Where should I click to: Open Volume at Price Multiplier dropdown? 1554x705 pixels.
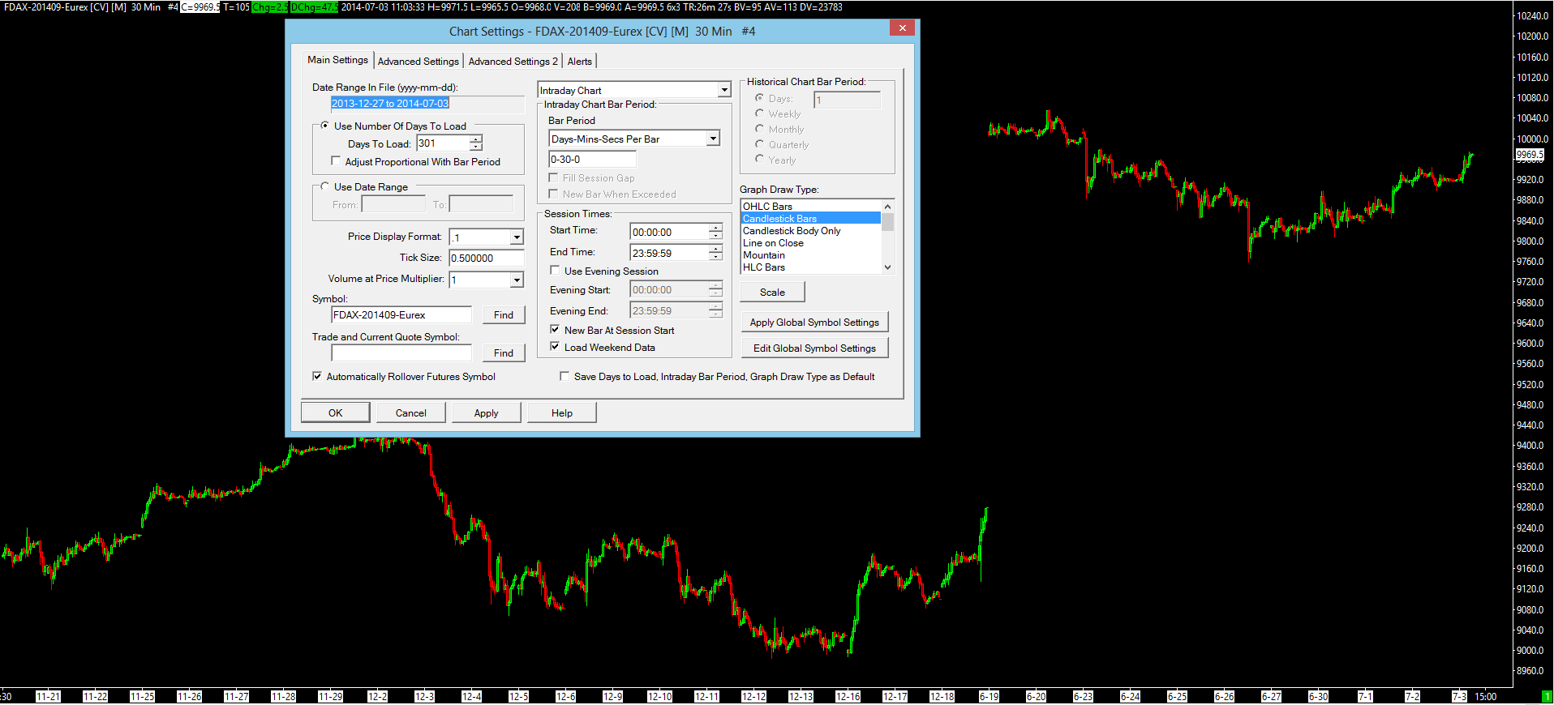517,280
